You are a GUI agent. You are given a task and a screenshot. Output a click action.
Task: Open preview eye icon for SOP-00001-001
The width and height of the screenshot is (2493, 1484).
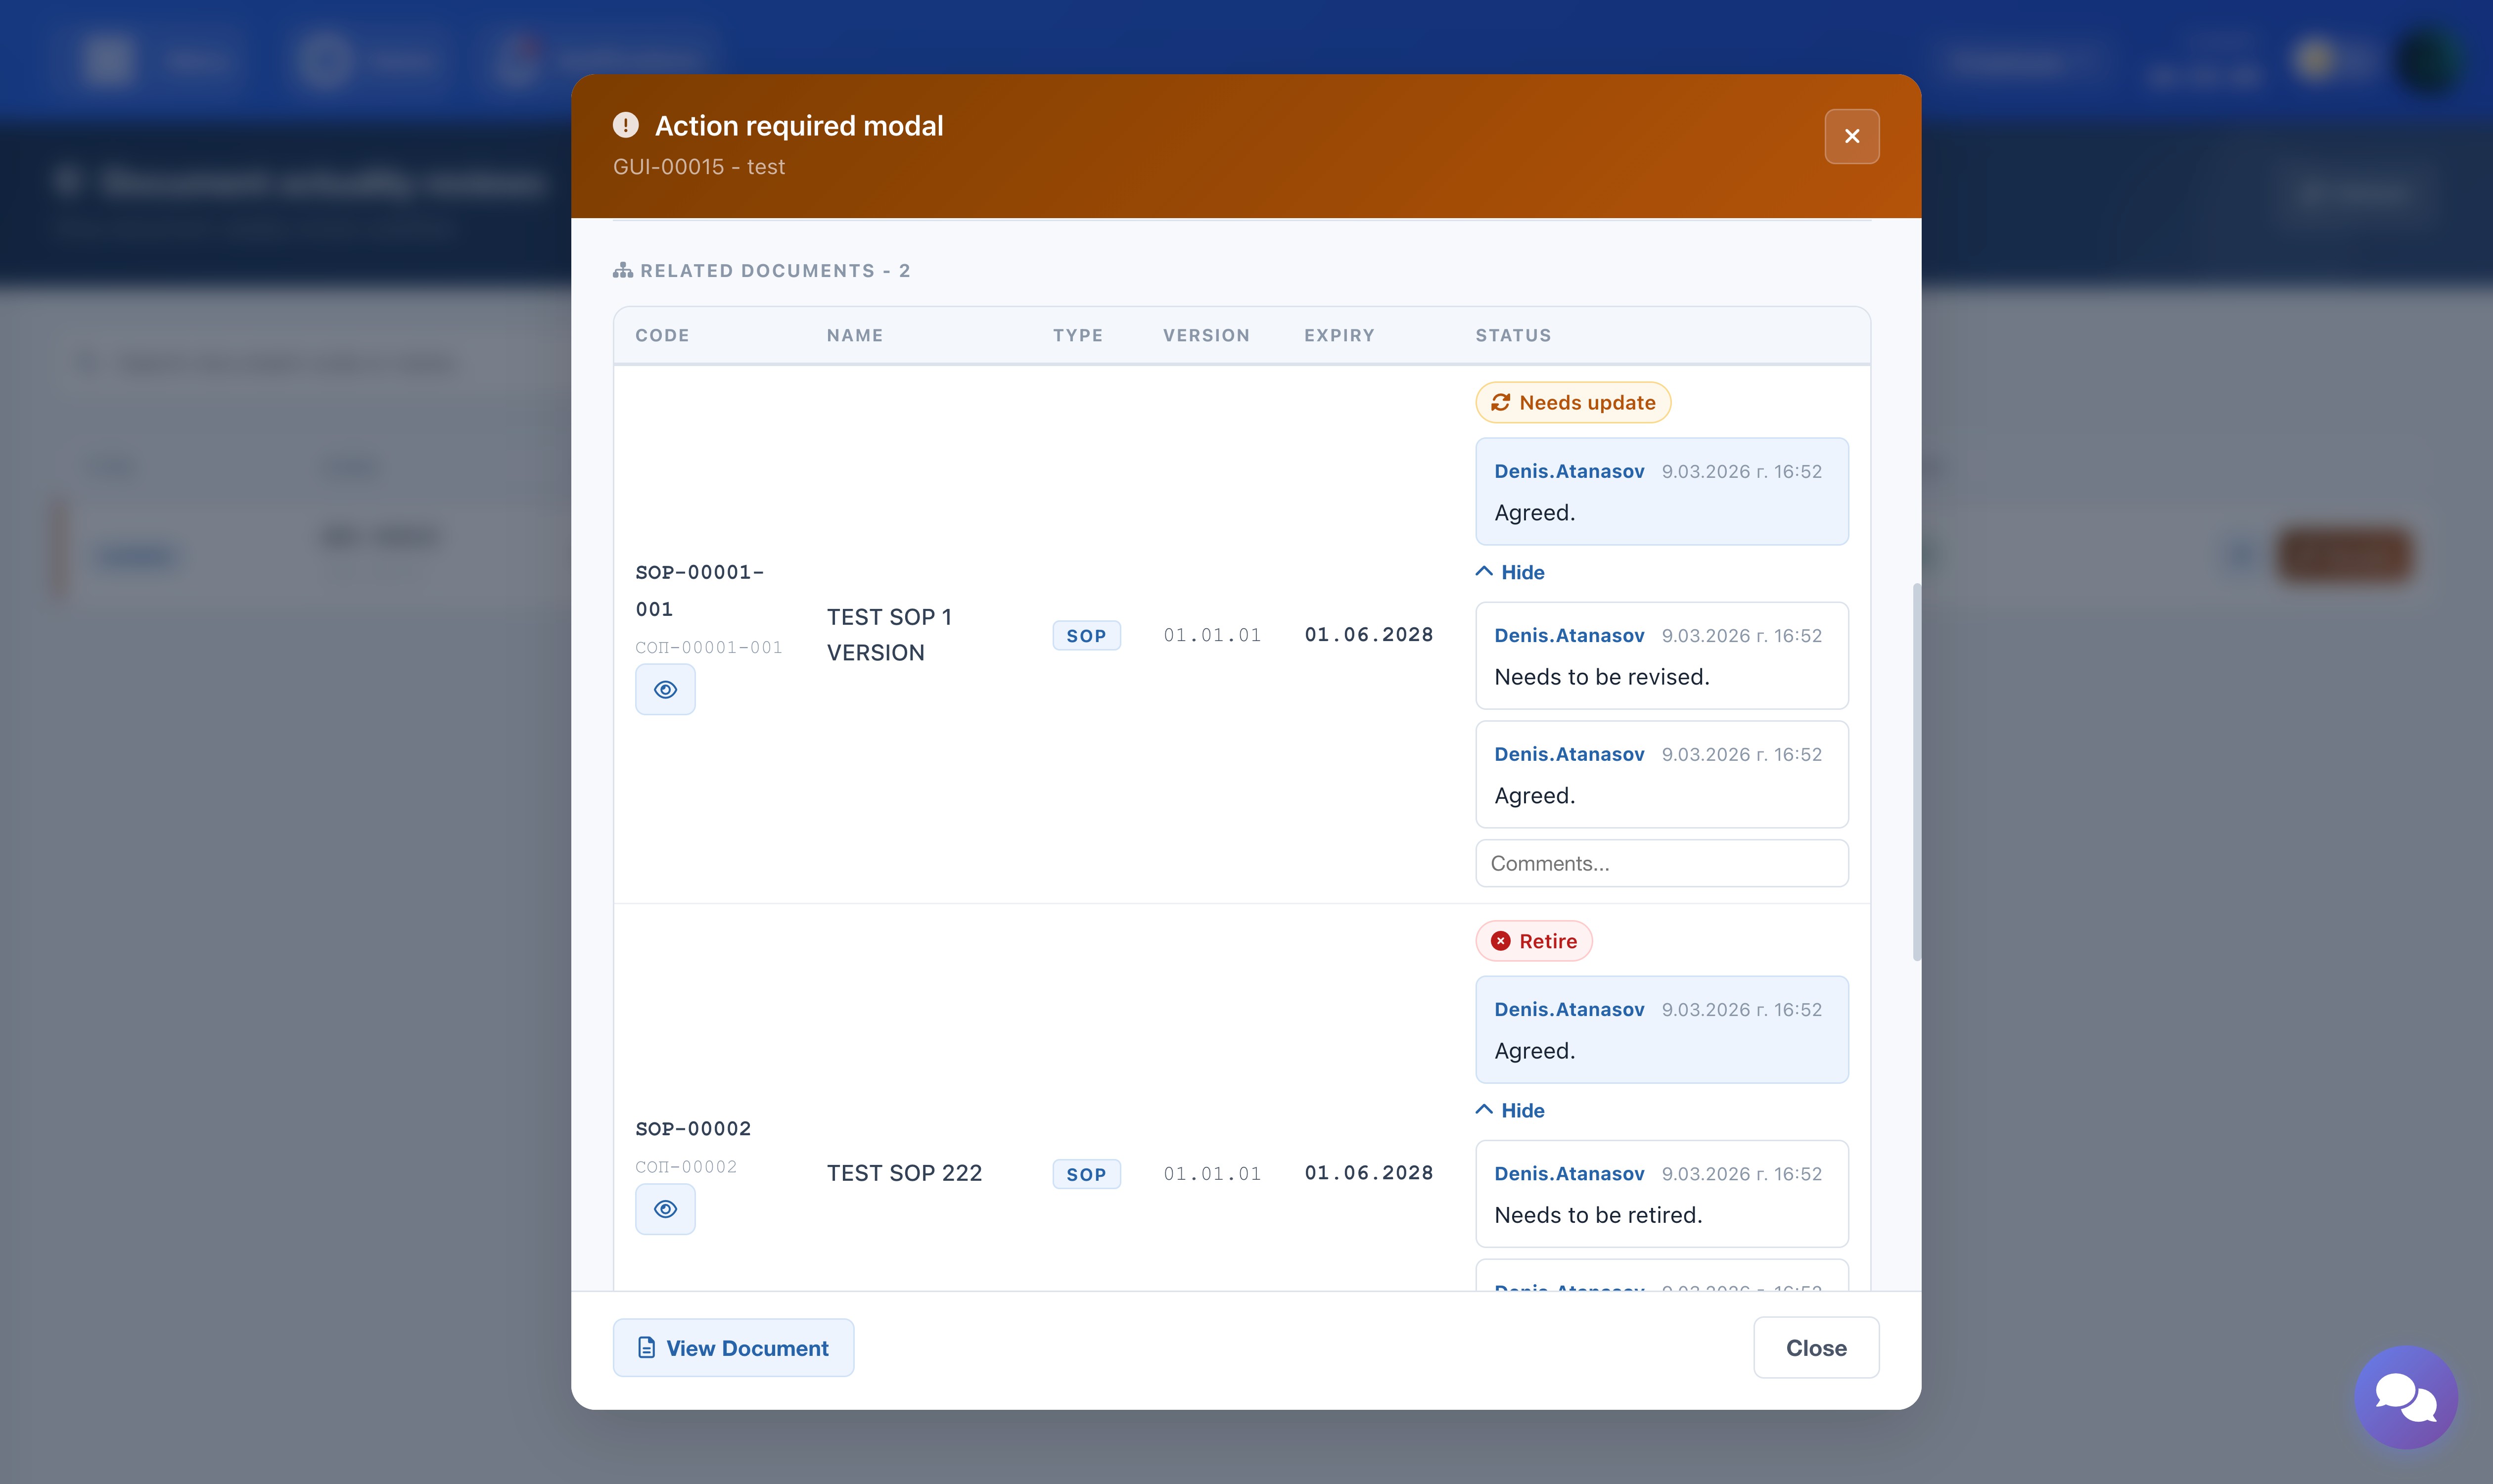tap(665, 689)
